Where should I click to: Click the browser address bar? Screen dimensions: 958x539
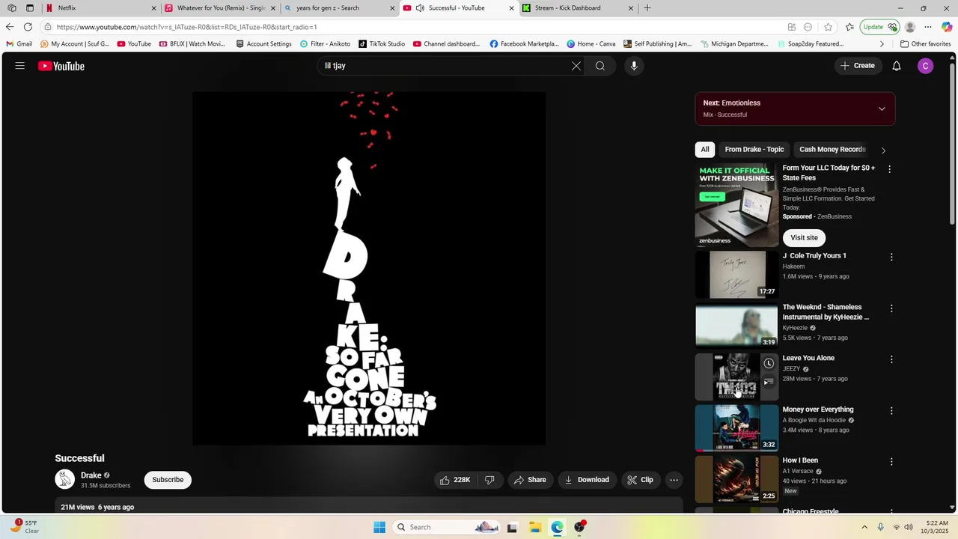419,27
